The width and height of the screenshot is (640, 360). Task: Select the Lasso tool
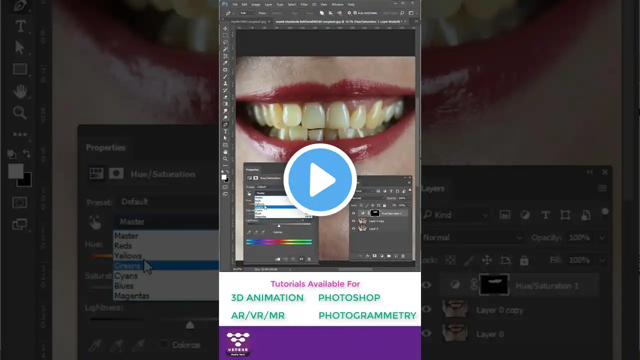(x=225, y=42)
